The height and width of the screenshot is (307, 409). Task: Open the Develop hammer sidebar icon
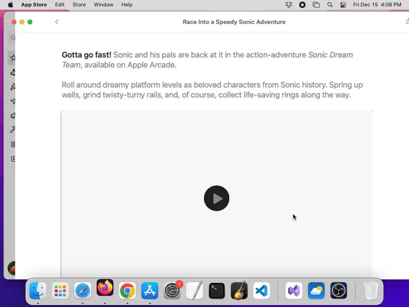point(13,130)
